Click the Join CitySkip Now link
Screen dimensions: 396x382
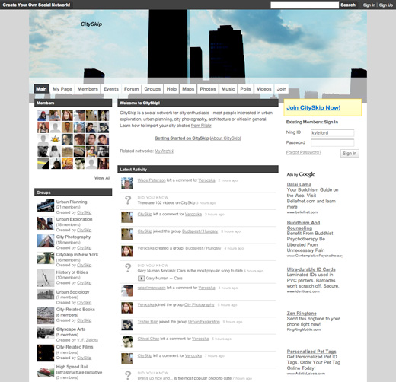(x=314, y=107)
